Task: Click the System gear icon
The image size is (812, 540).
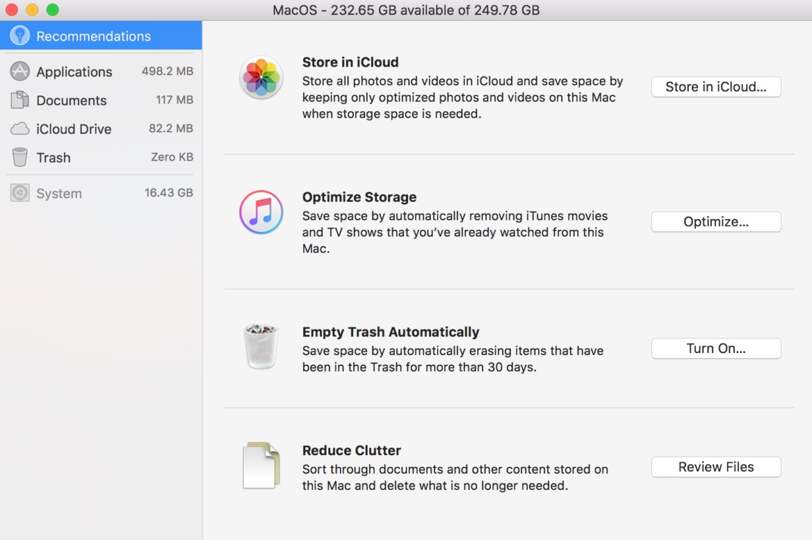Action: [20, 193]
